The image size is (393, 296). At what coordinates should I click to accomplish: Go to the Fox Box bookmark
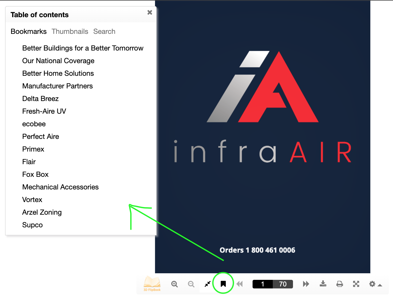pos(35,175)
